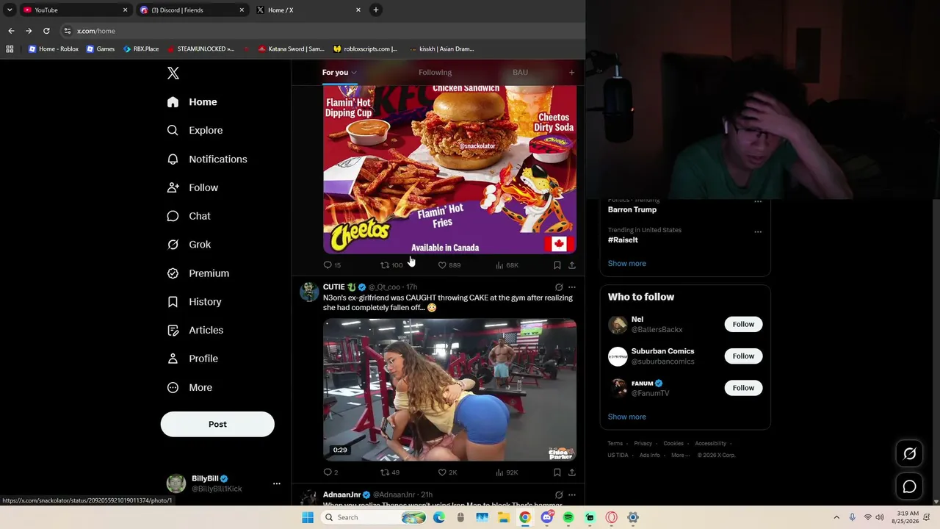
Task: Switch to the YouTube browser tab
Action: pyautogui.click(x=75, y=10)
